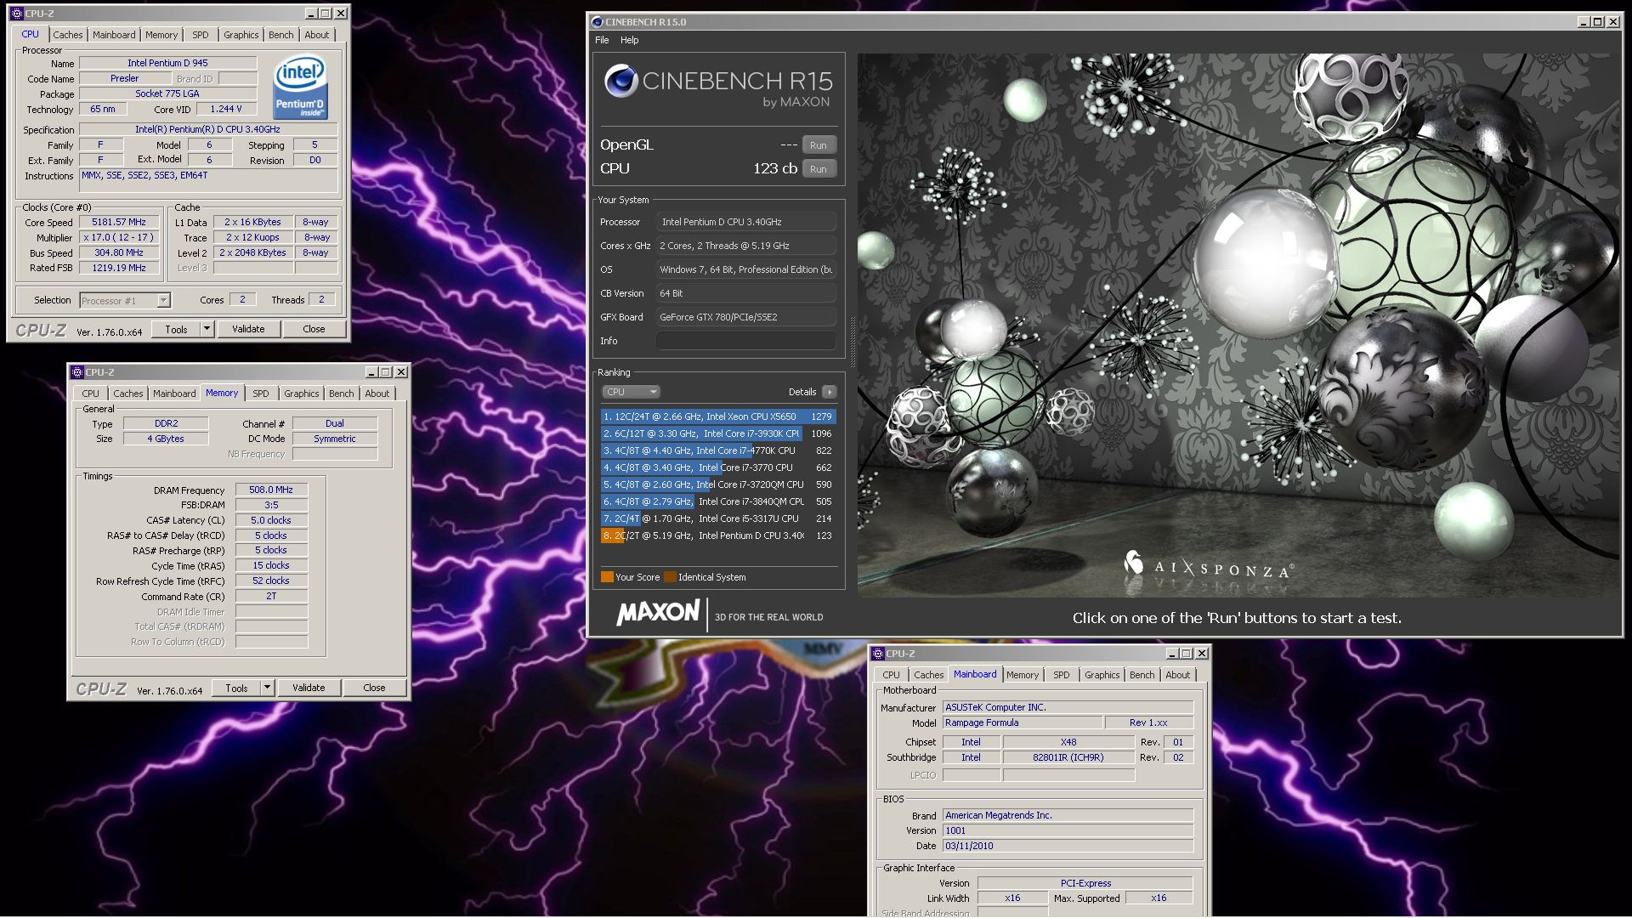Select ranking row Core i7-3930K score 1096
The height and width of the screenshot is (918, 1632).
click(718, 433)
